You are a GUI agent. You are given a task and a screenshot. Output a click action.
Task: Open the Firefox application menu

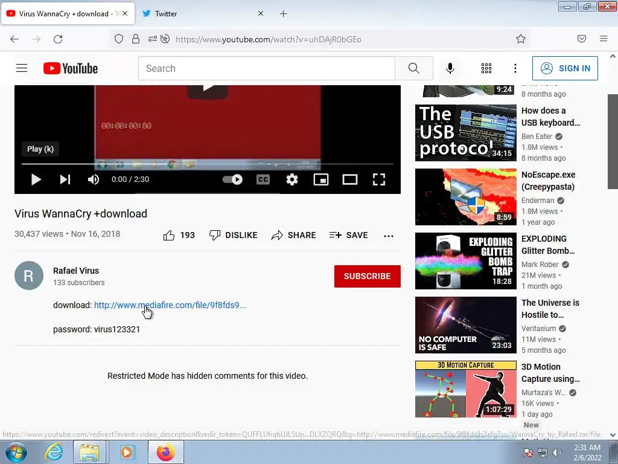[x=604, y=39]
